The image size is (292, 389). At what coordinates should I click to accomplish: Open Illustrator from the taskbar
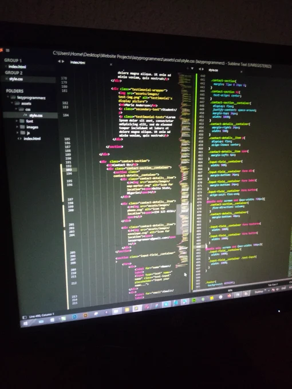[x=85, y=315]
